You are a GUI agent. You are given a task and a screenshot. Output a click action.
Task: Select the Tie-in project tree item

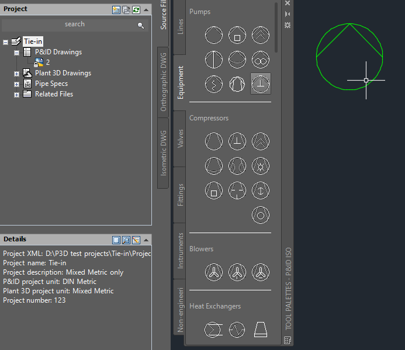[33, 41]
